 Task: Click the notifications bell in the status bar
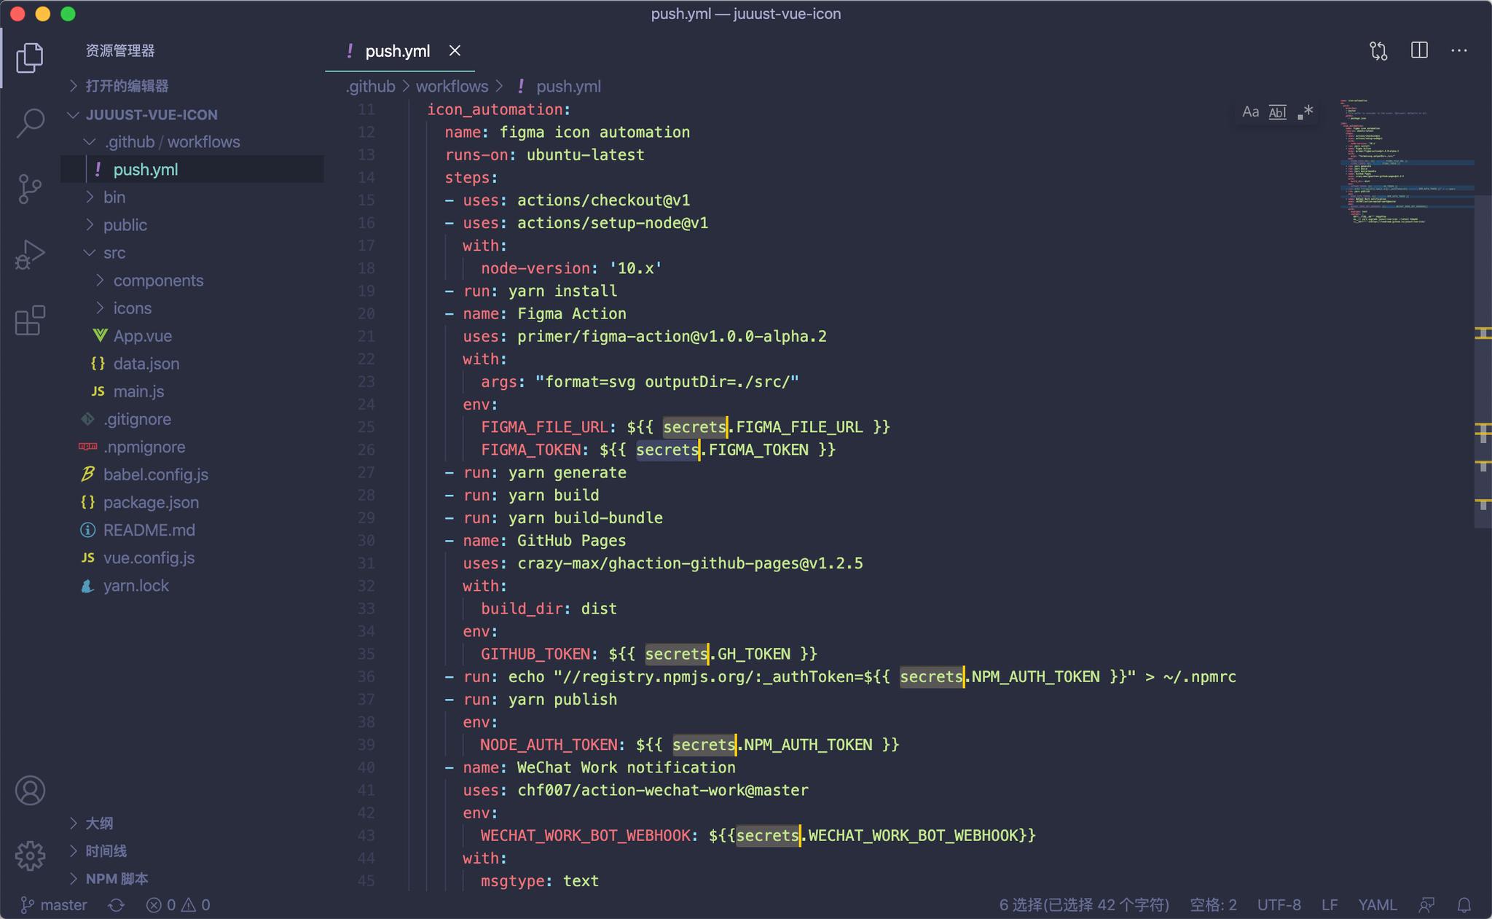pyautogui.click(x=1464, y=904)
